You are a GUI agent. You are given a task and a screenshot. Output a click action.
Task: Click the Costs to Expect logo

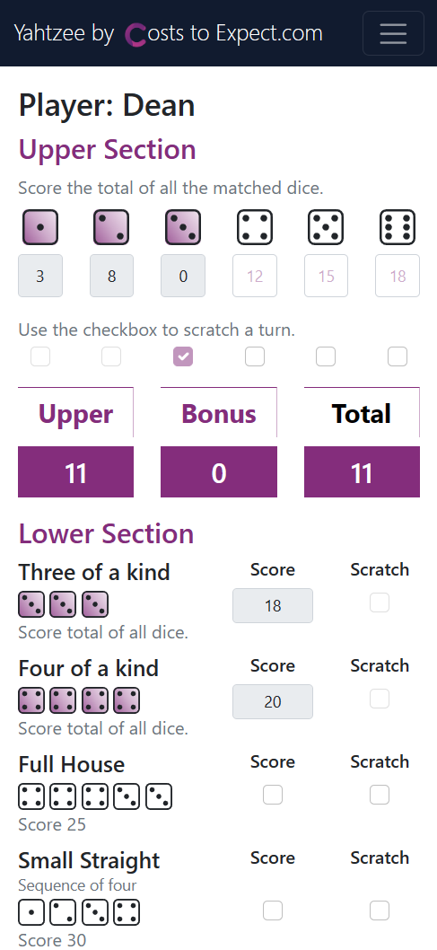[135, 34]
